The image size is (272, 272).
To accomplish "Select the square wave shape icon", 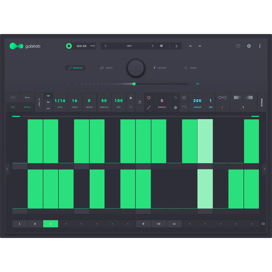I will point(13,107).
